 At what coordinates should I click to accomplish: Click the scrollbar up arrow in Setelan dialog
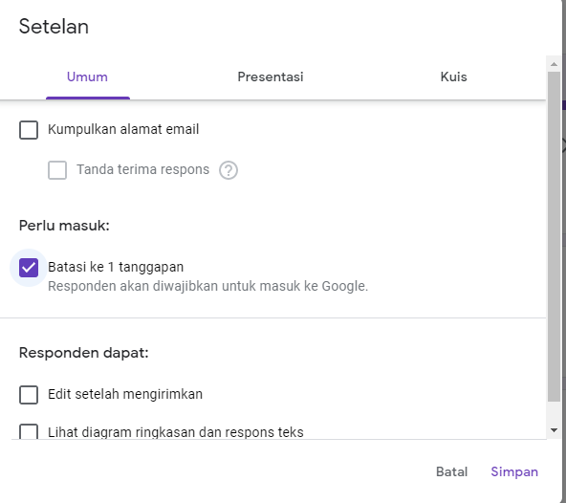pyautogui.click(x=554, y=64)
